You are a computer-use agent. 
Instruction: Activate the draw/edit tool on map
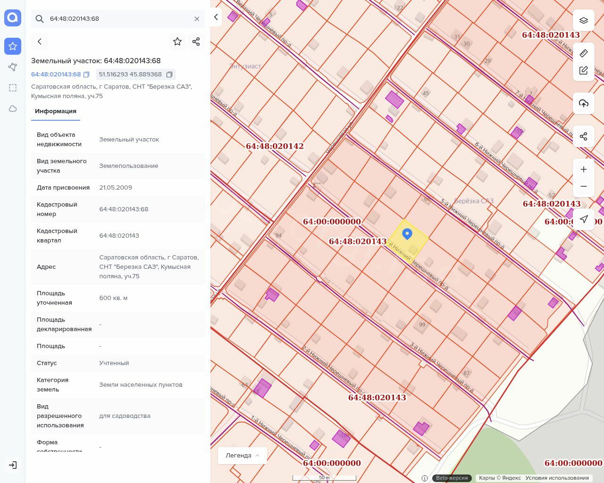tap(584, 71)
